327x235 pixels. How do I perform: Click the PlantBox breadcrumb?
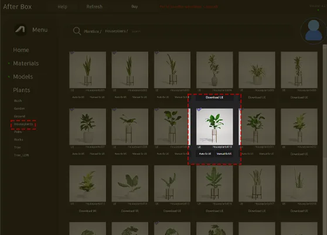(93, 31)
